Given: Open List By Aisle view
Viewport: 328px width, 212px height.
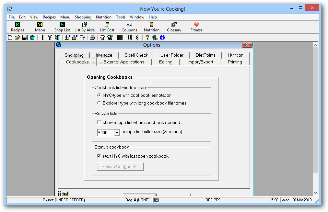Looking at the screenshot, I should point(85,27).
